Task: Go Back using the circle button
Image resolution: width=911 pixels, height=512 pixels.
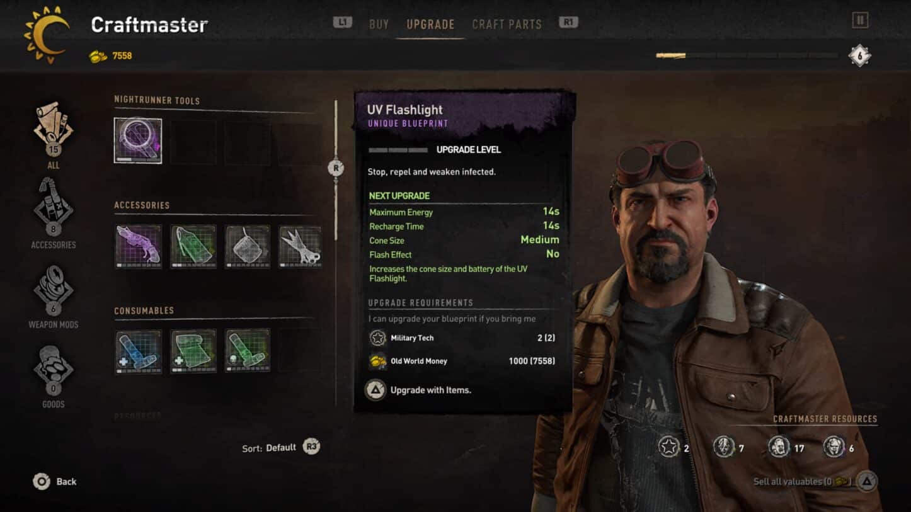Action: pos(55,482)
